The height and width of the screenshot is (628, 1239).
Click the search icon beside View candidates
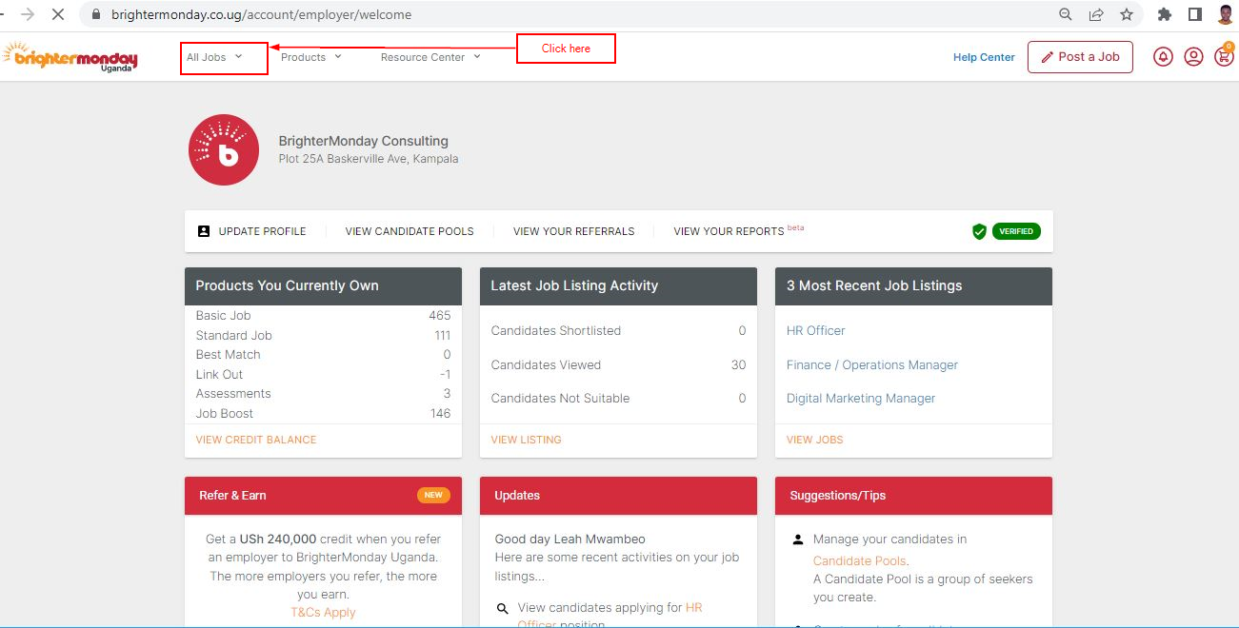click(503, 608)
